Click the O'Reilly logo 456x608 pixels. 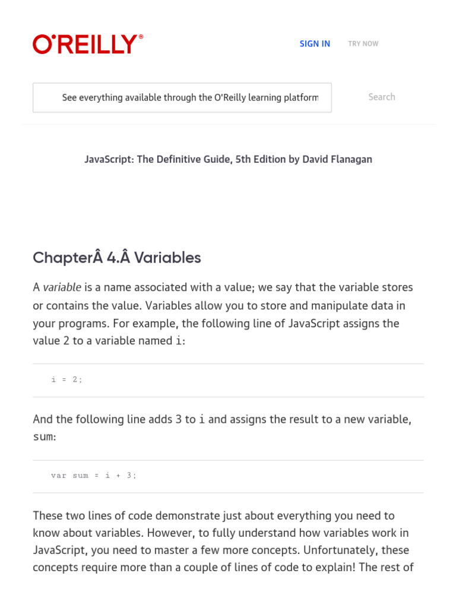point(85,45)
